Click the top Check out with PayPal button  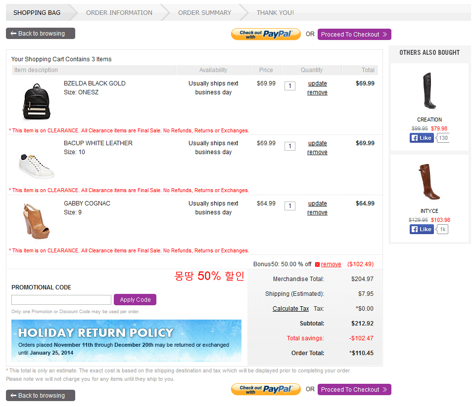[x=266, y=34]
